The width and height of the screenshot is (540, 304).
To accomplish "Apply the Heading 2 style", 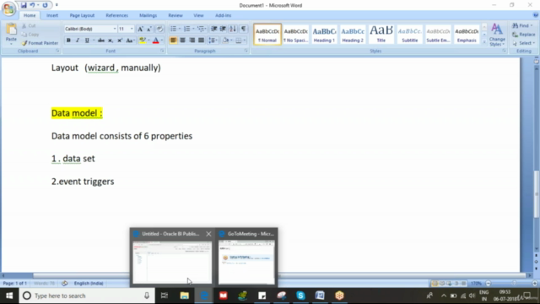I will [353, 34].
